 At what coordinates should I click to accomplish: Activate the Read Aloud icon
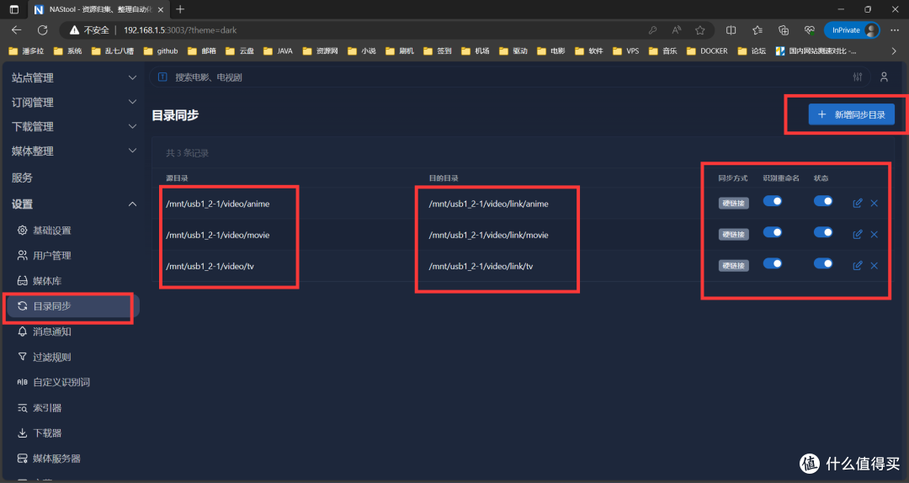(677, 30)
